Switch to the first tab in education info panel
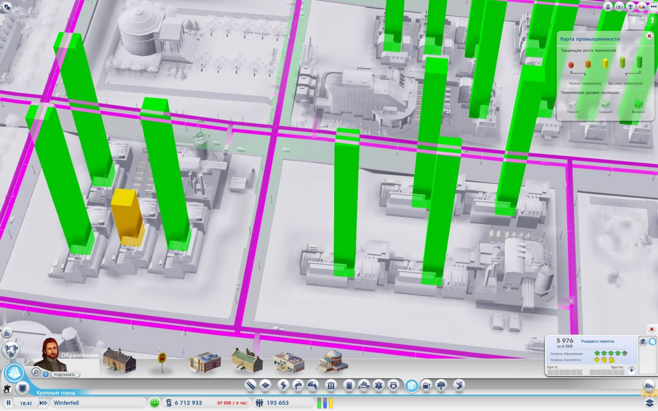Screen dimensions: 658x411 click(x=643, y=341)
